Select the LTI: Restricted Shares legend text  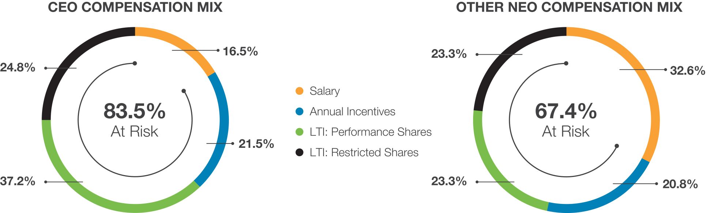pos(364,152)
